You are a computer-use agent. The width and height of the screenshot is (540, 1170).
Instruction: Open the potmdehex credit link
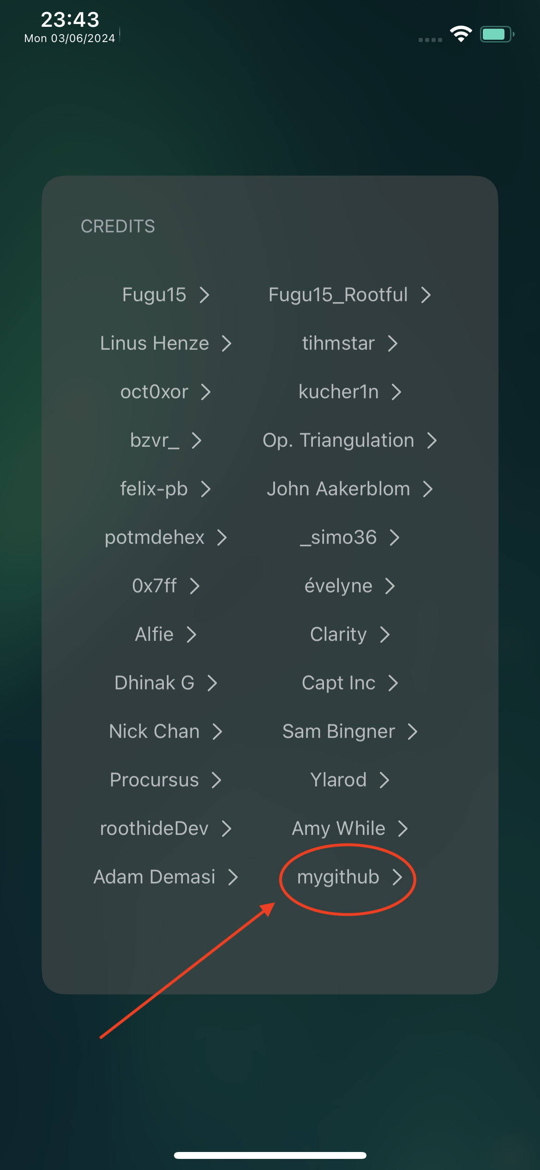[166, 537]
